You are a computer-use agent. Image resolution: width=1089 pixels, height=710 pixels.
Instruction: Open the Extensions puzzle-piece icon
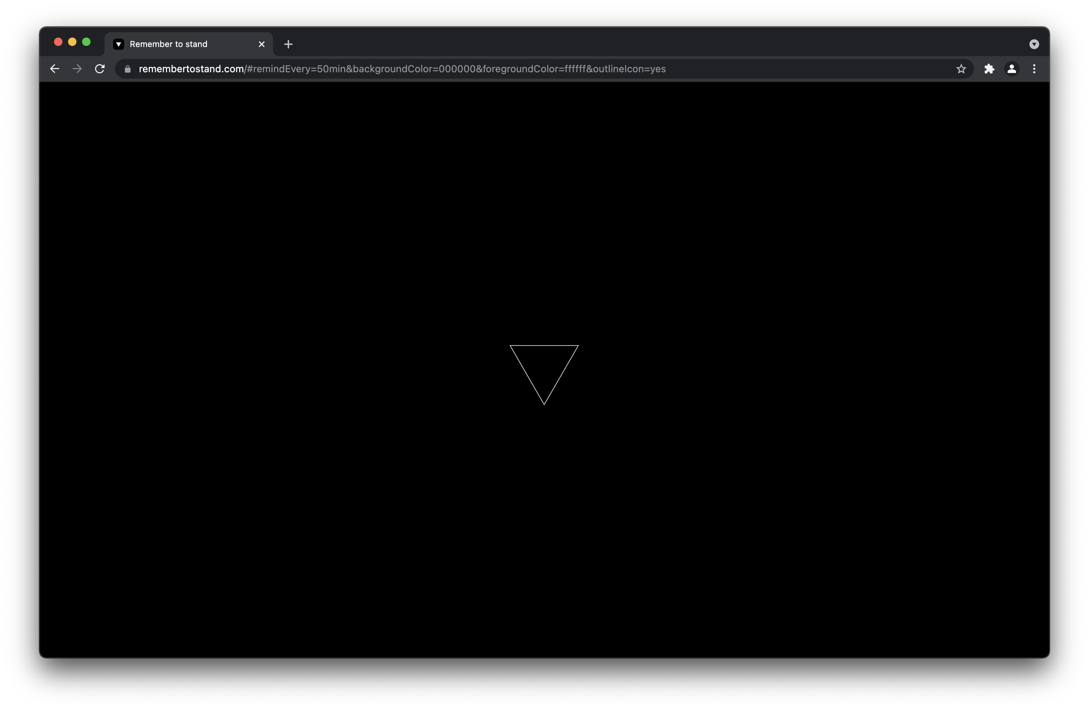point(989,69)
